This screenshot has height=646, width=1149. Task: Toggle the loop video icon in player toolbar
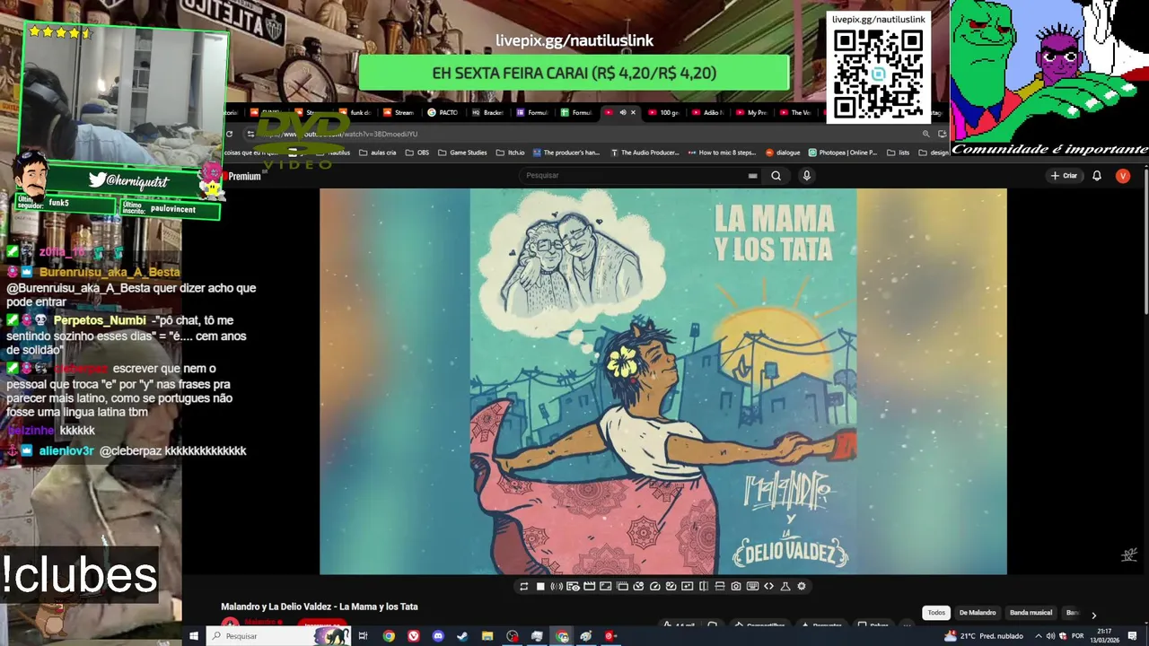523,586
